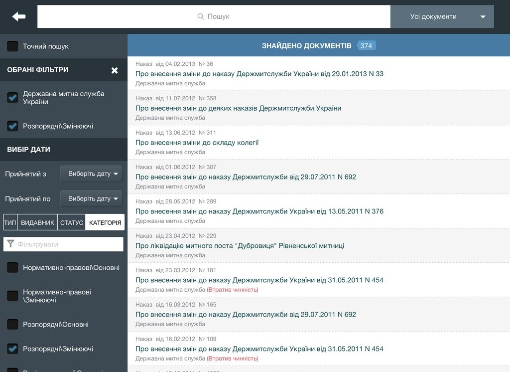This screenshot has width=510, height=372.
Task: Uncheck Розпорядчі\Змінюючі in selected filters
Action: [x=12, y=126]
